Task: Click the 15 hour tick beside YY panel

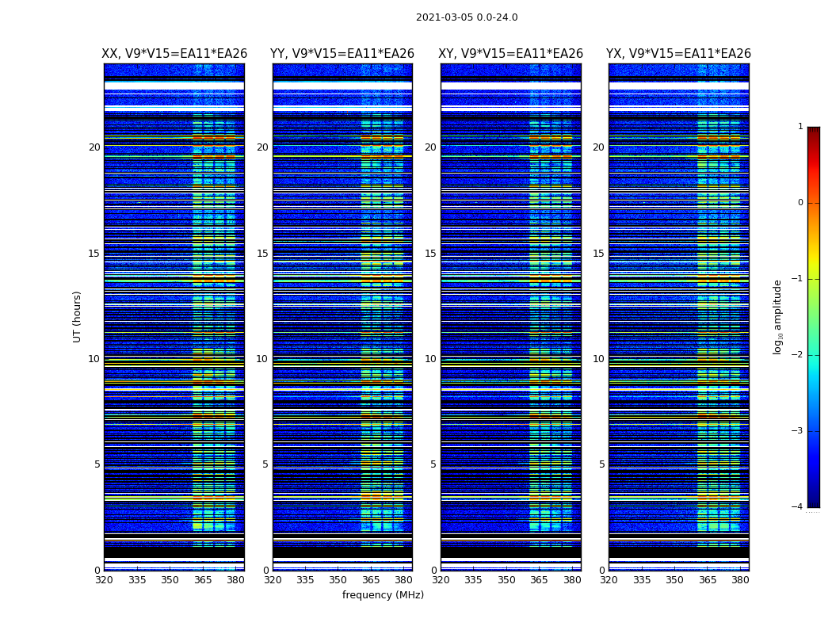Action: tap(261, 254)
